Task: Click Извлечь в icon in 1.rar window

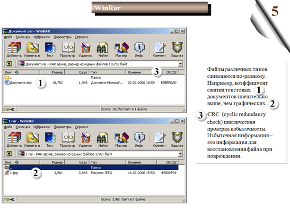Action: (32, 140)
